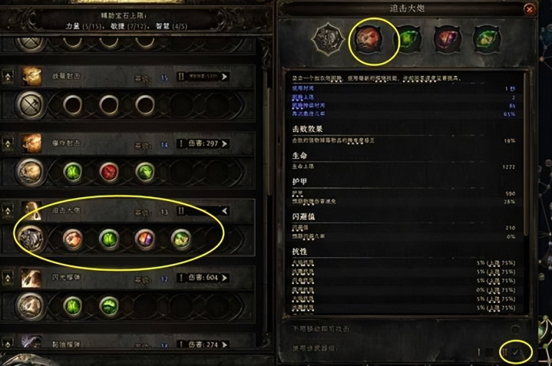Click the crossed-weapons skill icon beside the empty sockets
552x366 pixels.
pyautogui.click(x=30, y=105)
